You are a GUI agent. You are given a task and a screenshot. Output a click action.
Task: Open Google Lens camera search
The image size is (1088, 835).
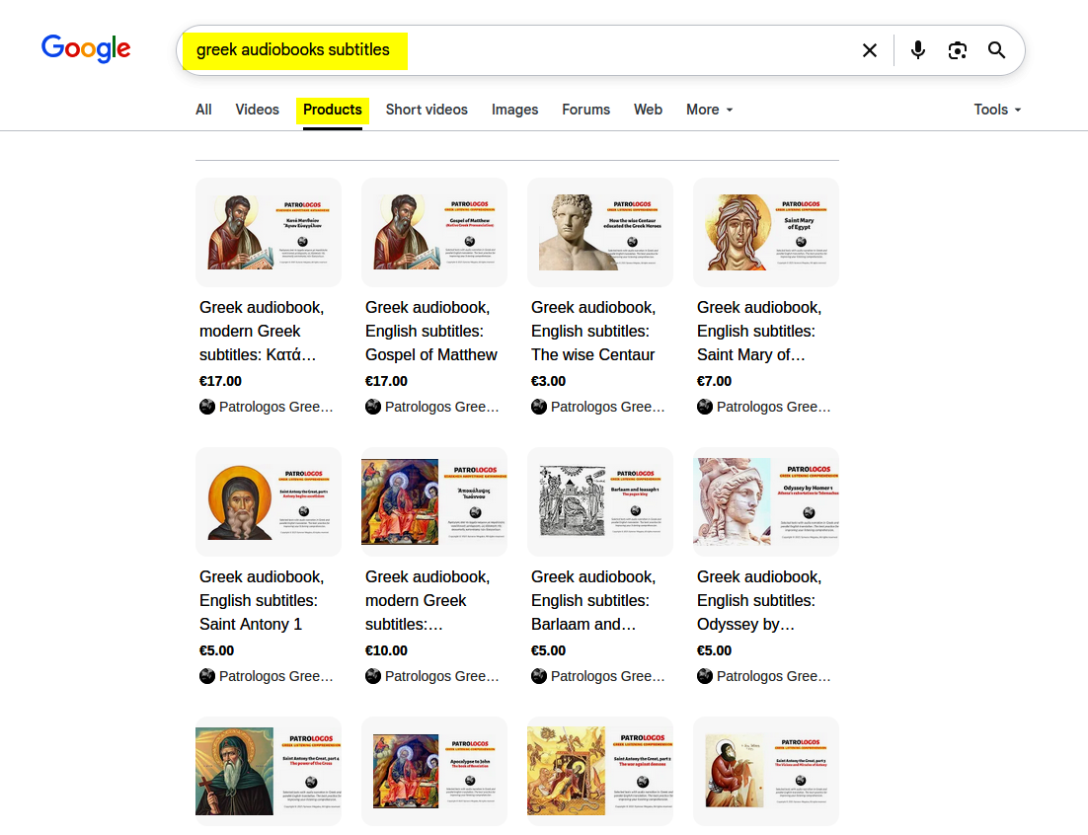pos(957,49)
